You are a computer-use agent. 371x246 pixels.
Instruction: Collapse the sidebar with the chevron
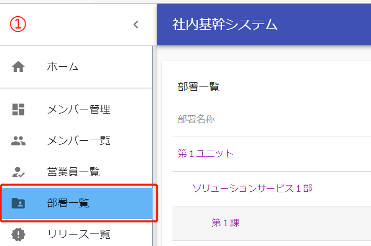point(136,24)
